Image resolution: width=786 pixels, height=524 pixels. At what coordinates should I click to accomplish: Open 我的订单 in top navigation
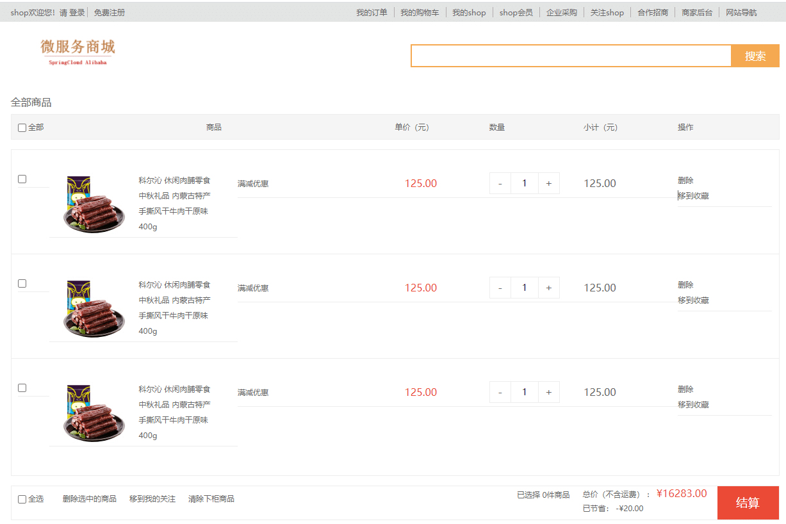click(372, 13)
